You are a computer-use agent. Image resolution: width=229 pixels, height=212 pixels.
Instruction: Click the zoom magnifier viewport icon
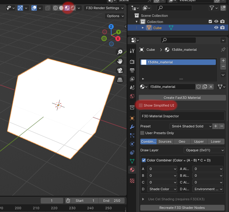pyautogui.click(x=120, y=52)
